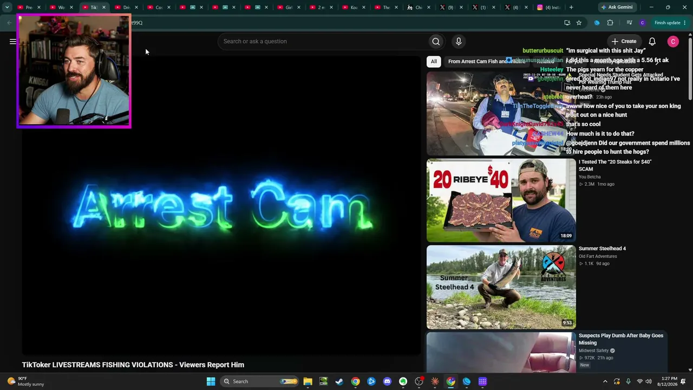Click the Arrest Cam video player
Screen dimensions: 693x390
tap(221, 206)
